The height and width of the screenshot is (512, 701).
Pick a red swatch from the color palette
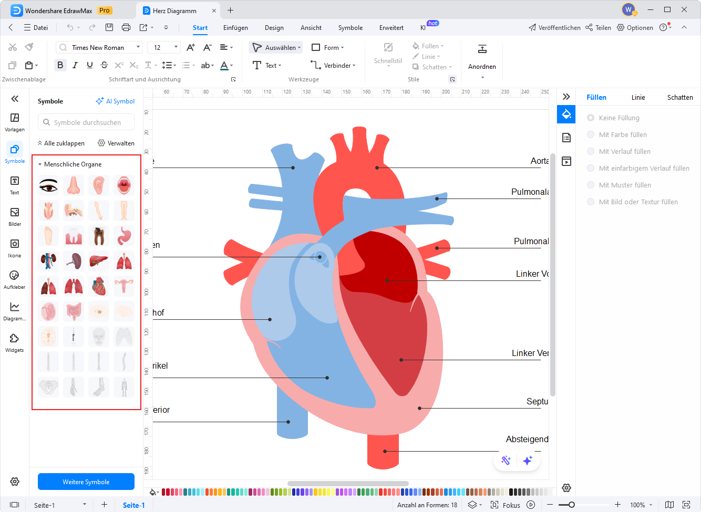click(163, 492)
